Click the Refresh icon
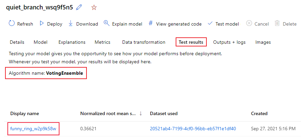The height and width of the screenshot is (140, 301). click(11, 24)
